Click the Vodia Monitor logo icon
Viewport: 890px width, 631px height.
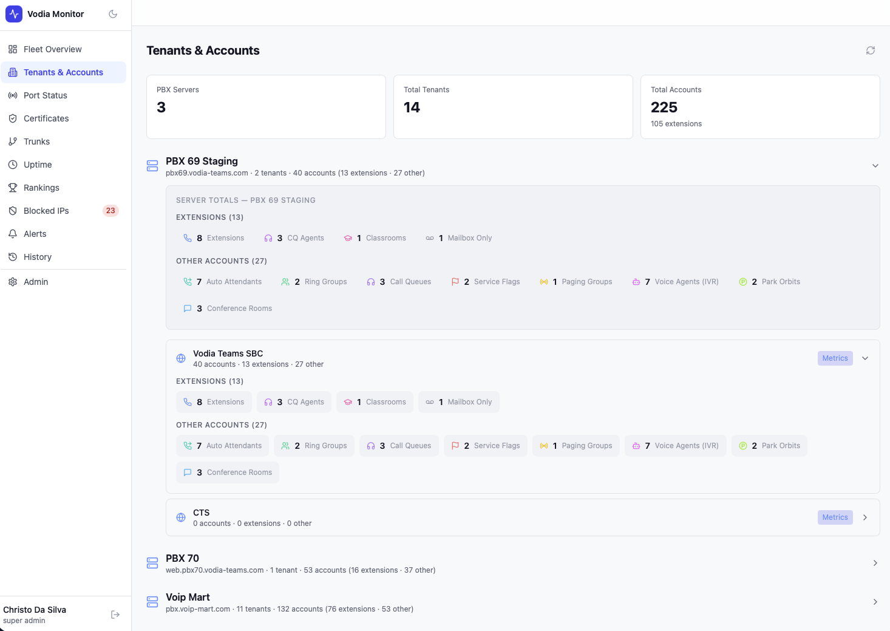(14, 14)
